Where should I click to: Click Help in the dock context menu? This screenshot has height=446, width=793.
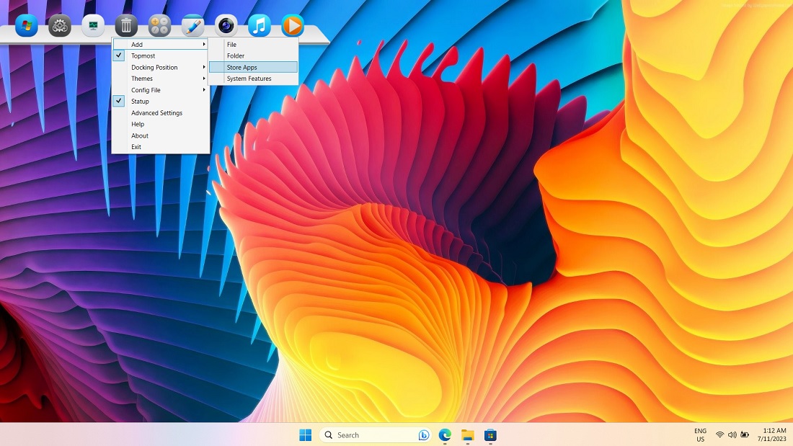[x=139, y=124]
